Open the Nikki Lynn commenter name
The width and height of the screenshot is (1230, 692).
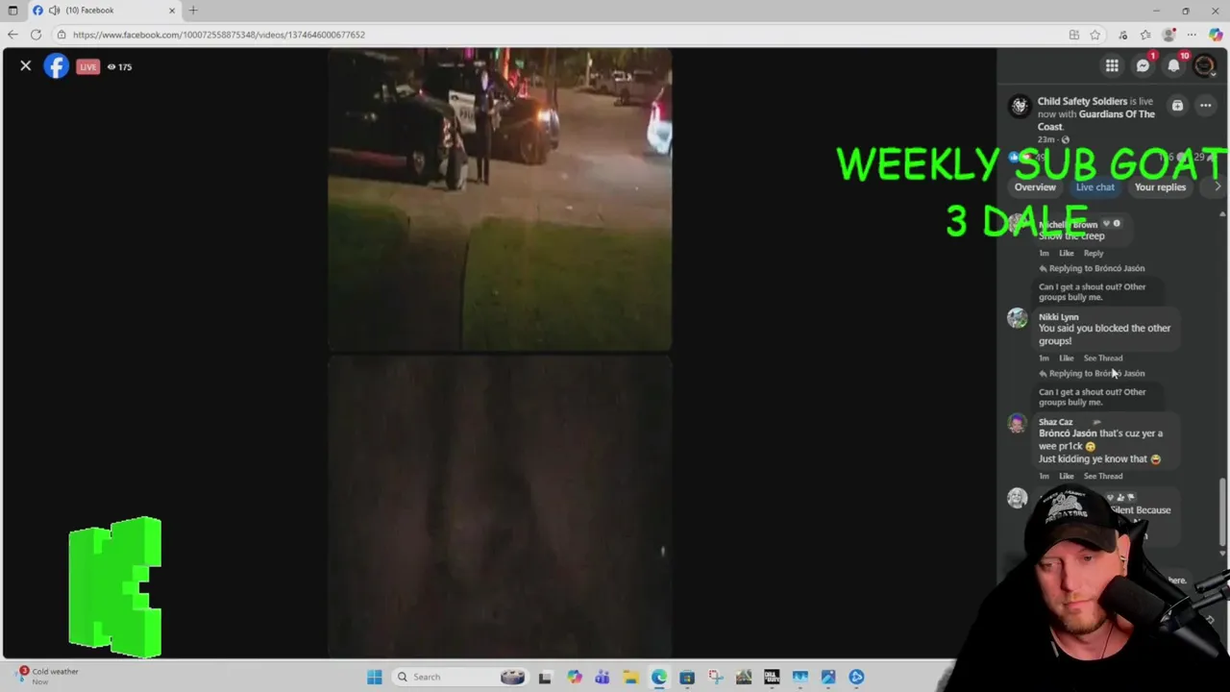tap(1058, 317)
